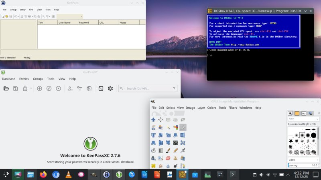Open the Entries menu in KeePassXC
The width and height of the screenshot is (321, 180).
point(24,79)
